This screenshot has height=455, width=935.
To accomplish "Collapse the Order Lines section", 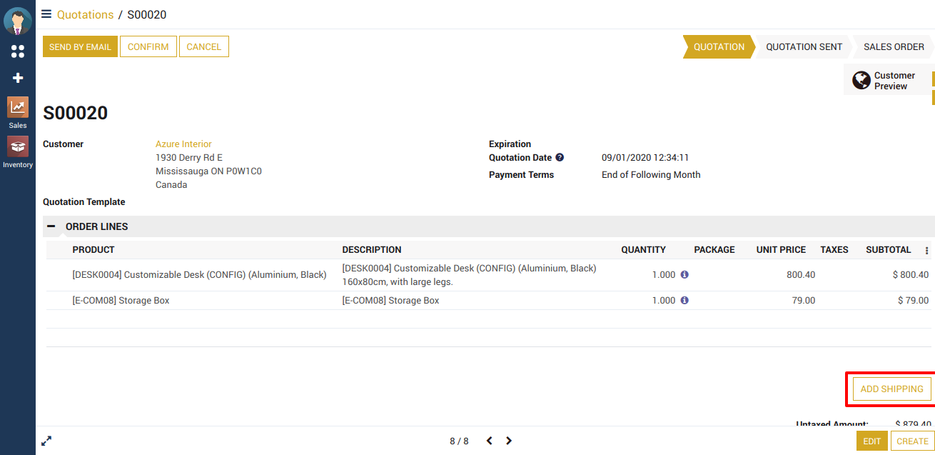I will (51, 226).
